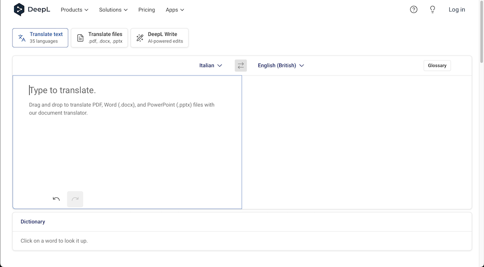This screenshot has width=484, height=267.
Task: Click the Dictionary heading
Action: click(x=33, y=221)
